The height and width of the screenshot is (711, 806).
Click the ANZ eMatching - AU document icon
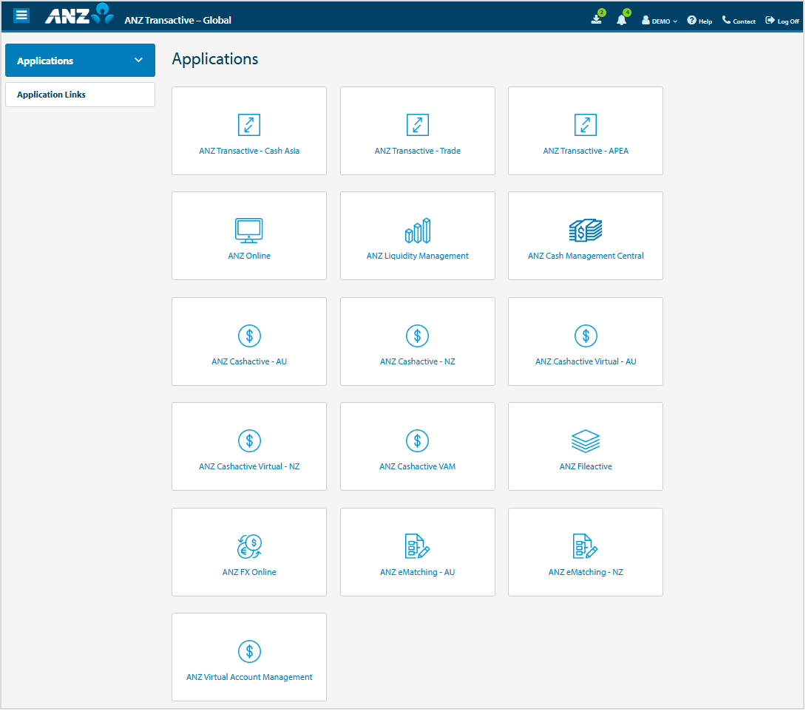coord(418,547)
